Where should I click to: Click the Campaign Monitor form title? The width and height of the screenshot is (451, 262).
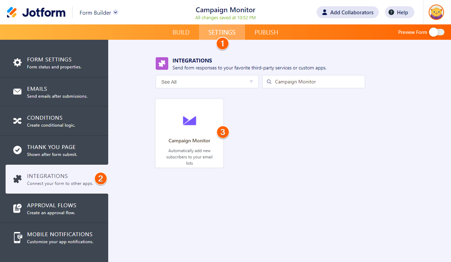225,10
